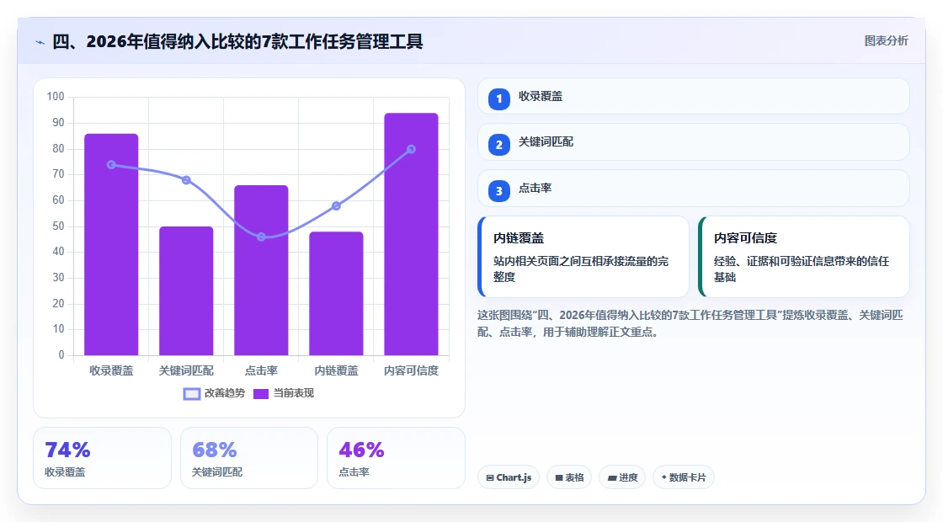This screenshot has height=522, width=943.
Task: Click the number 3 badge beside 点击率
Action: [498, 190]
